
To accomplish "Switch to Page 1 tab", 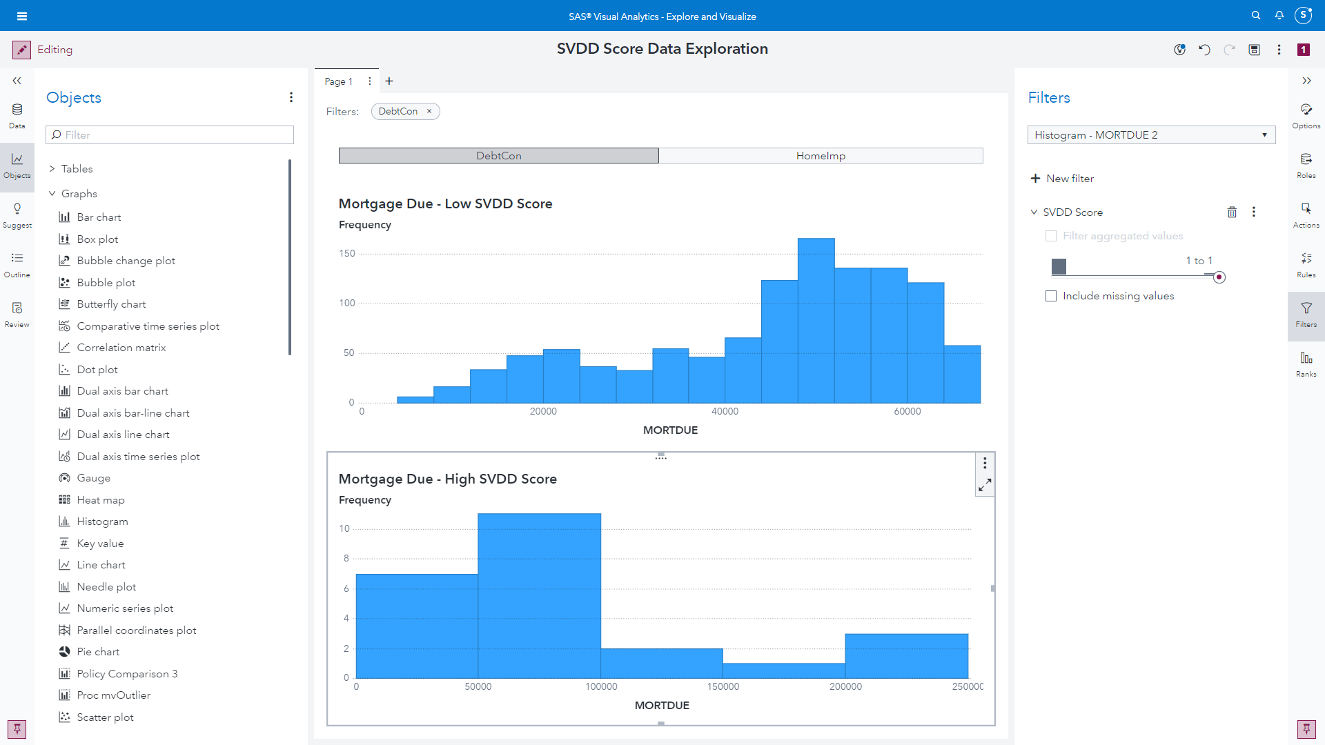I will pos(338,81).
